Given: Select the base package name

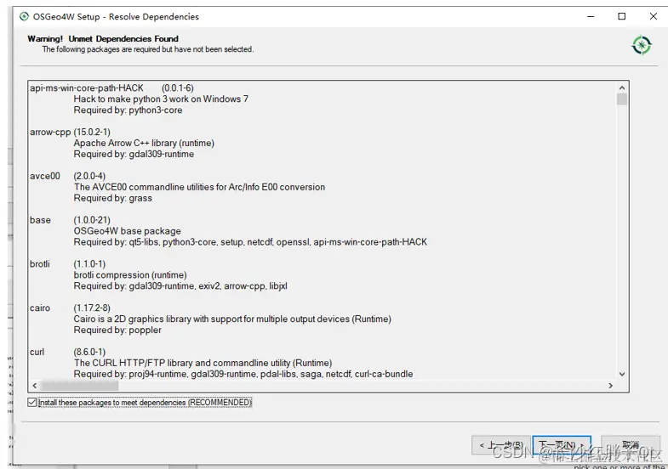Looking at the screenshot, I should [x=40, y=220].
